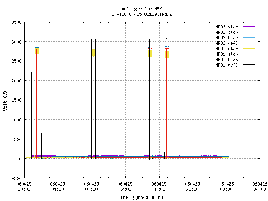Click the 1500 y-axis tick value

point(16,100)
